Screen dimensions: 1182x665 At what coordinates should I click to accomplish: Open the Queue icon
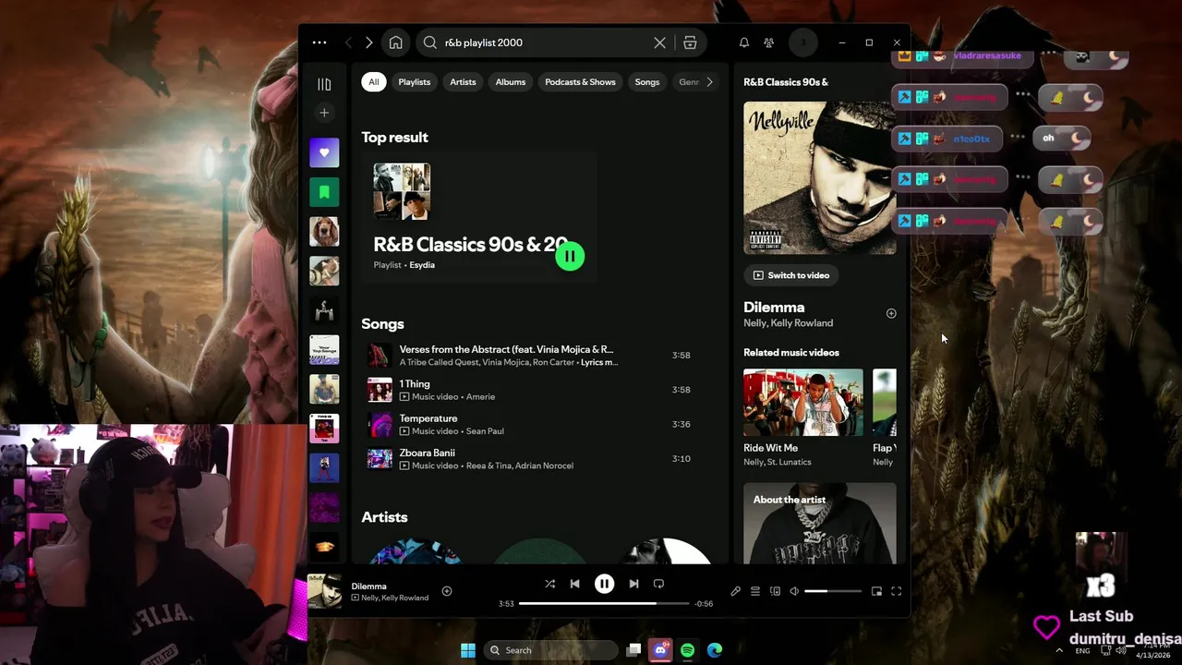755,591
